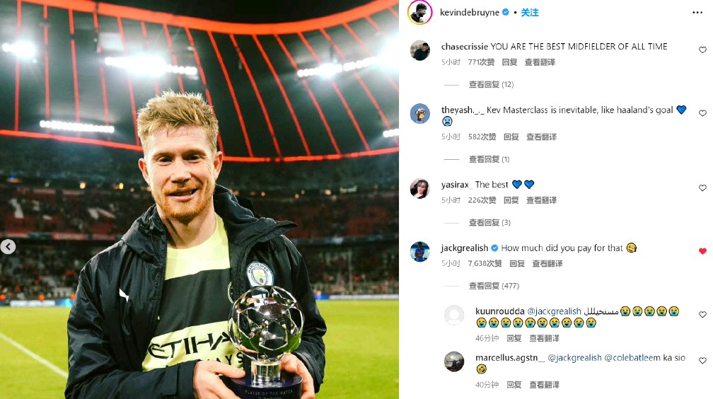The width and height of the screenshot is (713, 399).
Task: Open chasecrissie's avatar
Action: tap(419, 50)
